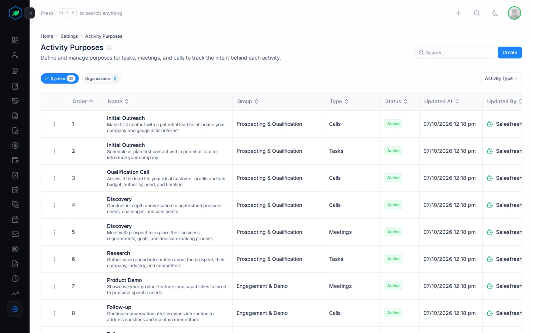Click the 'search anything' bar at top

(x=81, y=13)
